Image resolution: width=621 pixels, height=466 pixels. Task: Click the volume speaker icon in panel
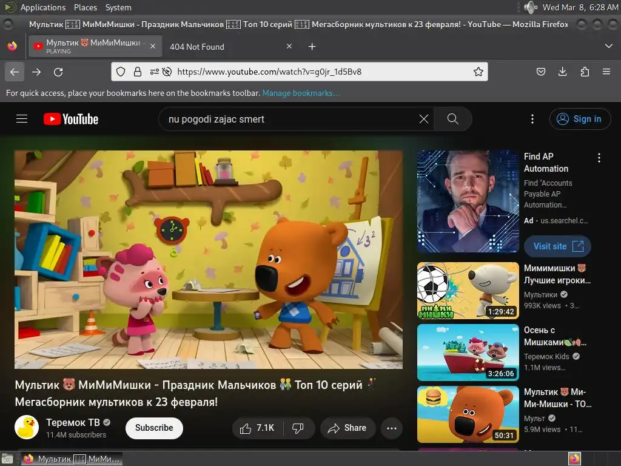point(530,7)
